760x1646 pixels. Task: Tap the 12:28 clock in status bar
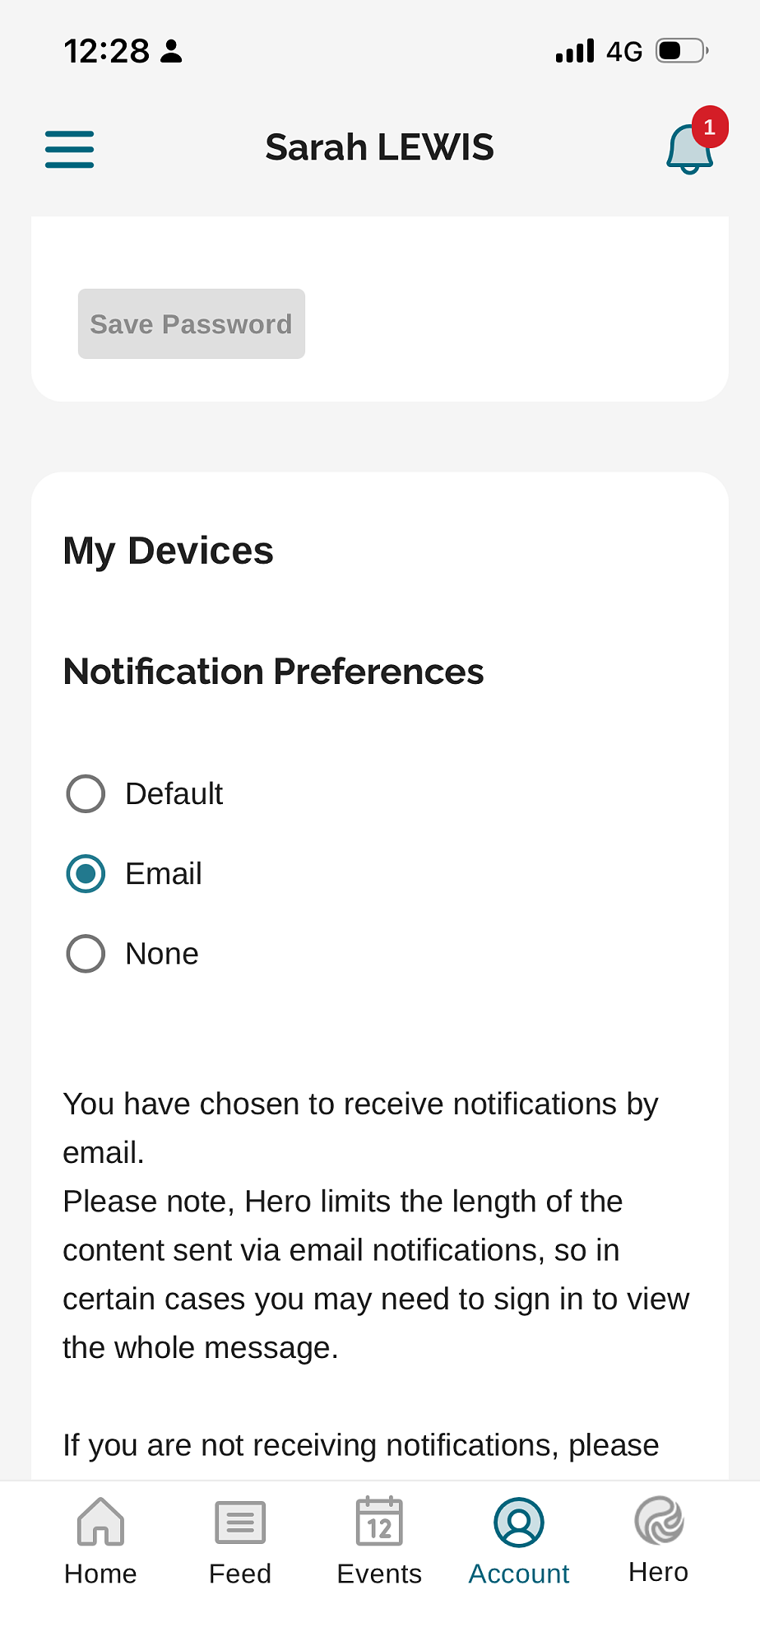[107, 51]
